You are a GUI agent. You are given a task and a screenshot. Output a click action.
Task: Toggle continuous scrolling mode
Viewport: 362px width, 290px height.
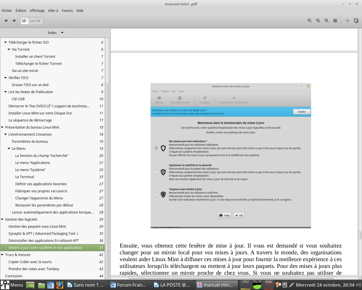click(x=348, y=21)
